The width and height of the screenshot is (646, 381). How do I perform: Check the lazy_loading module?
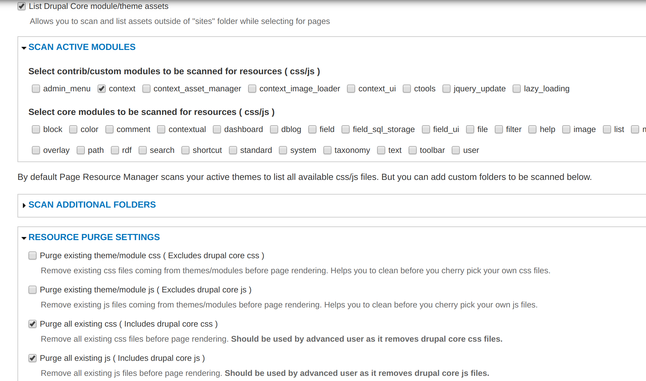[x=517, y=89]
